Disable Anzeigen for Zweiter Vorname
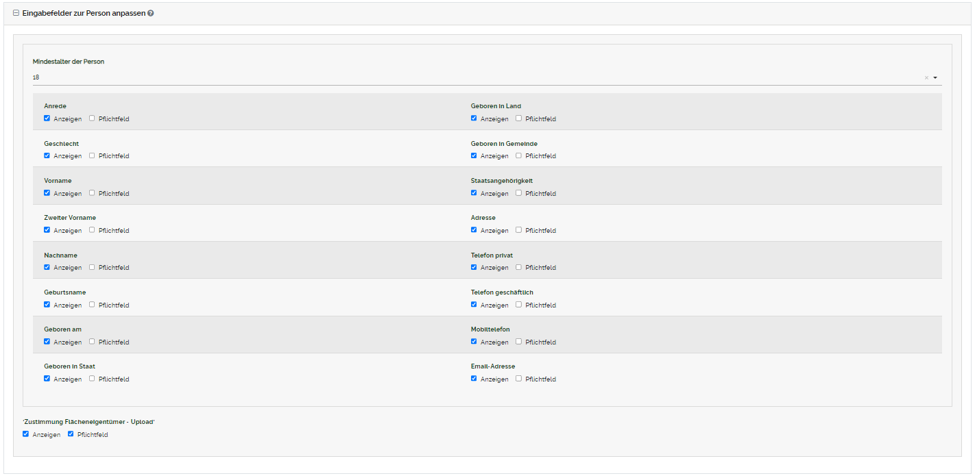The image size is (975, 476). 47,230
